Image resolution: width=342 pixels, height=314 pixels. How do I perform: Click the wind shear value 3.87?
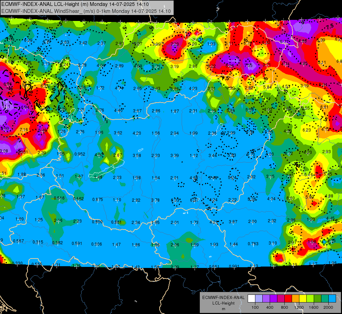click(233, 222)
